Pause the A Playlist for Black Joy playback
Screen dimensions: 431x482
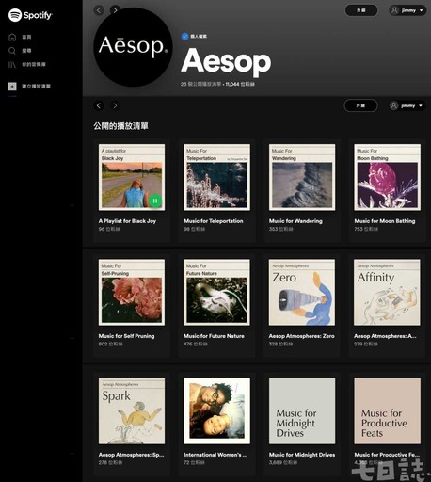(155, 201)
